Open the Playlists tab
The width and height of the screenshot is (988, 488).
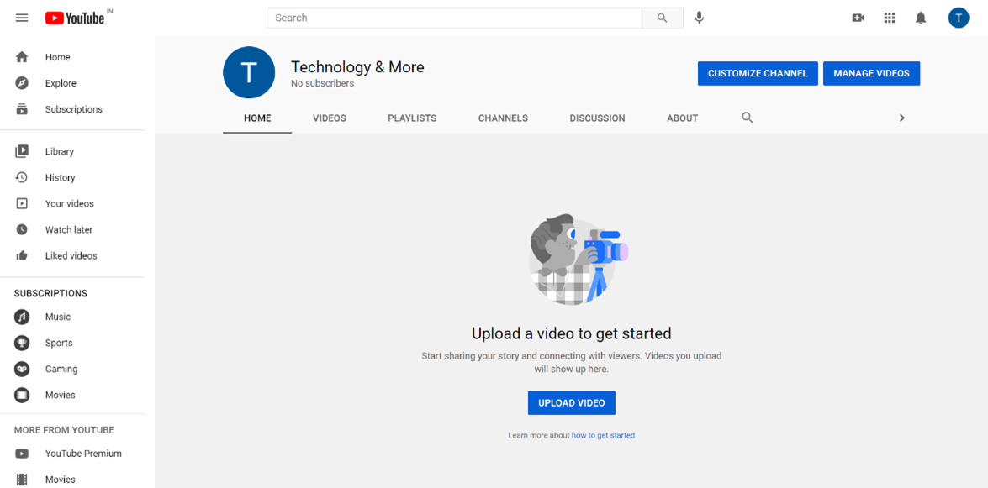(x=412, y=118)
